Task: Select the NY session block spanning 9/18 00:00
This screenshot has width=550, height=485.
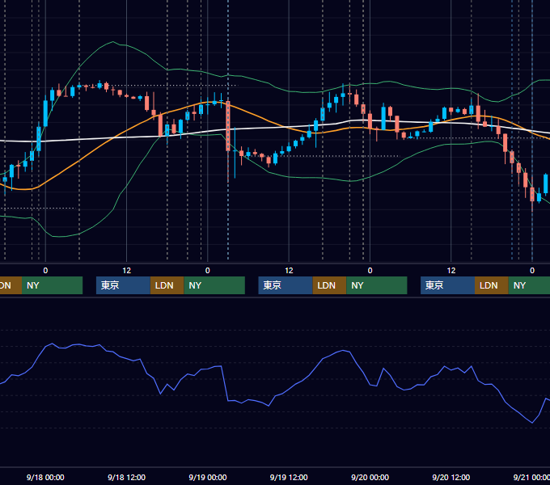Action: [52, 285]
